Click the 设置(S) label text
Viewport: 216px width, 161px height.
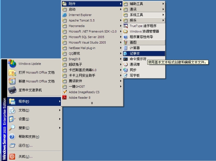[x=24, y=119]
